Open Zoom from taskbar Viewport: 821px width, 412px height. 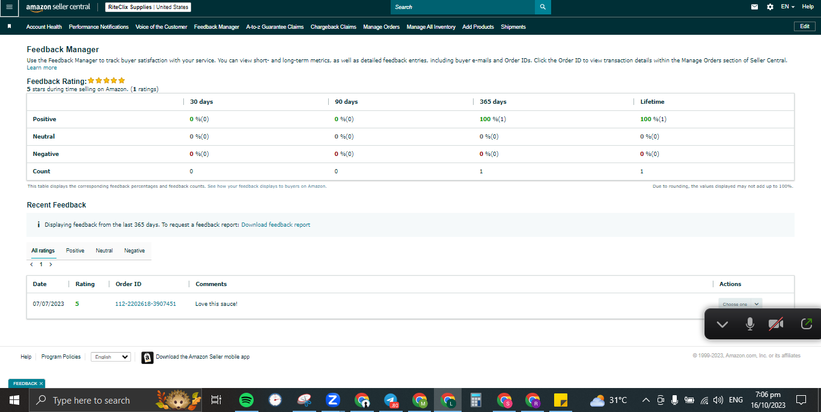click(332, 400)
